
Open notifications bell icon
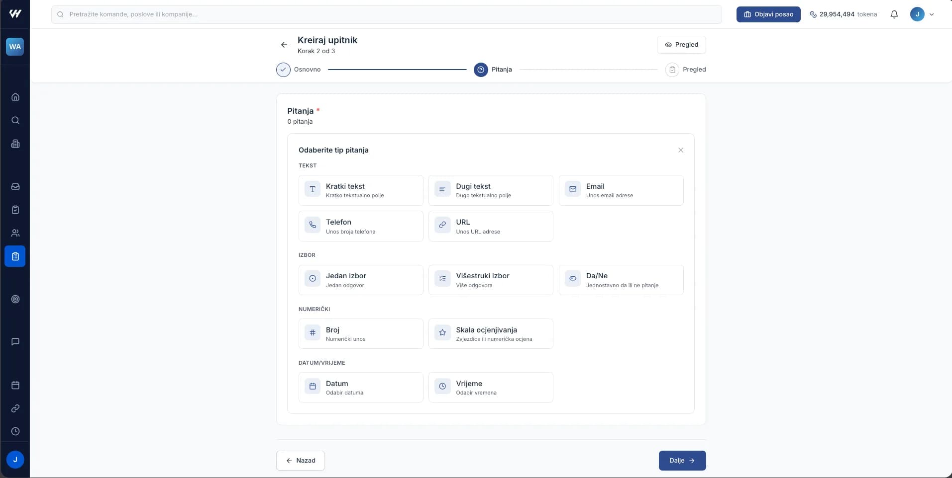pos(894,14)
